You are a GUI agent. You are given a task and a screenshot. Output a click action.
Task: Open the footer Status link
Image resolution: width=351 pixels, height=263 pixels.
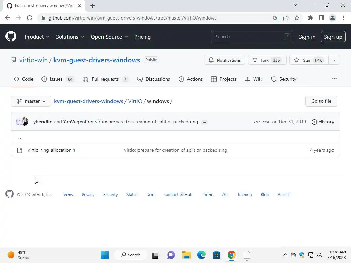(132, 195)
